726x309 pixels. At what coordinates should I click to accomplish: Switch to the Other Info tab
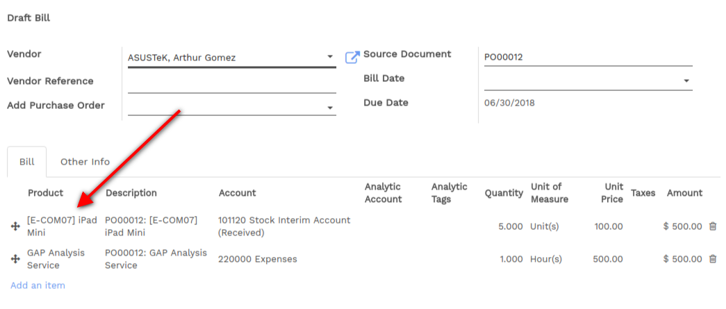point(85,162)
